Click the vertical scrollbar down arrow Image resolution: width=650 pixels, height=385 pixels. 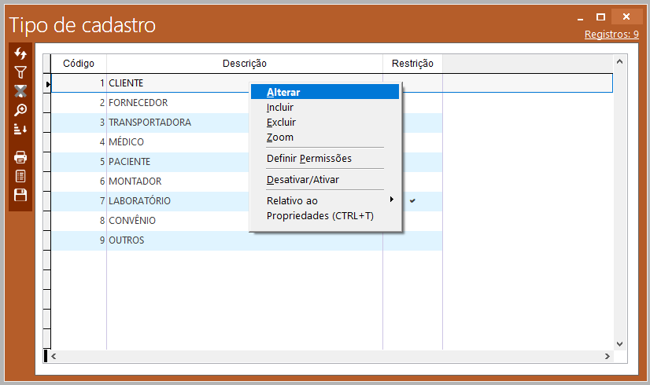coord(619,343)
